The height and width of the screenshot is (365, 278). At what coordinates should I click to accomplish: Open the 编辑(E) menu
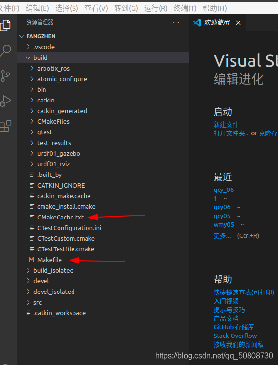tap(37, 8)
